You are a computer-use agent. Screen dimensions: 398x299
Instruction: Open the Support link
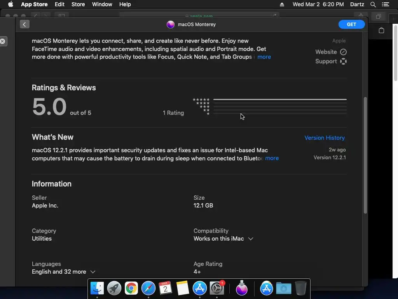[x=326, y=61]
